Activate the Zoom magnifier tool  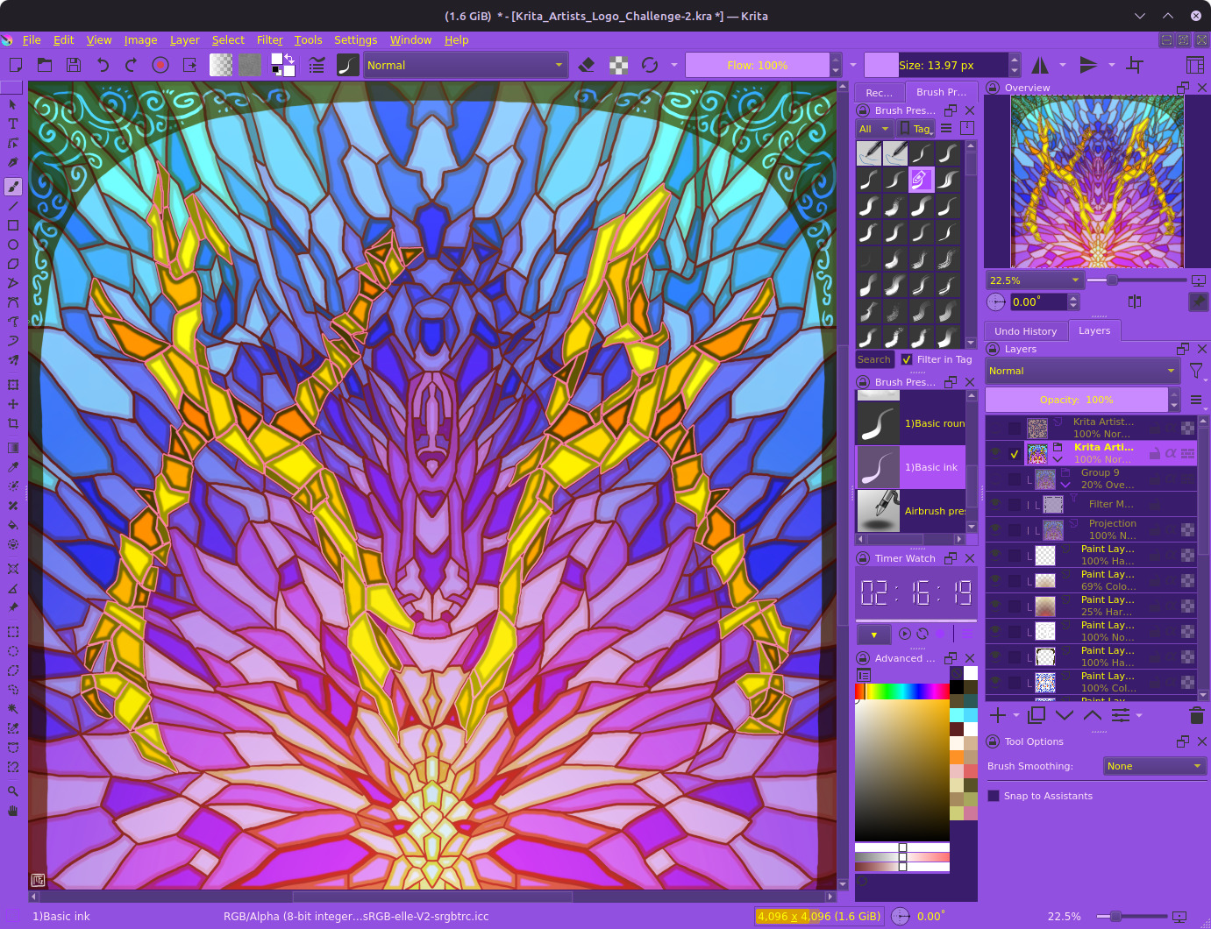[13, 791]
